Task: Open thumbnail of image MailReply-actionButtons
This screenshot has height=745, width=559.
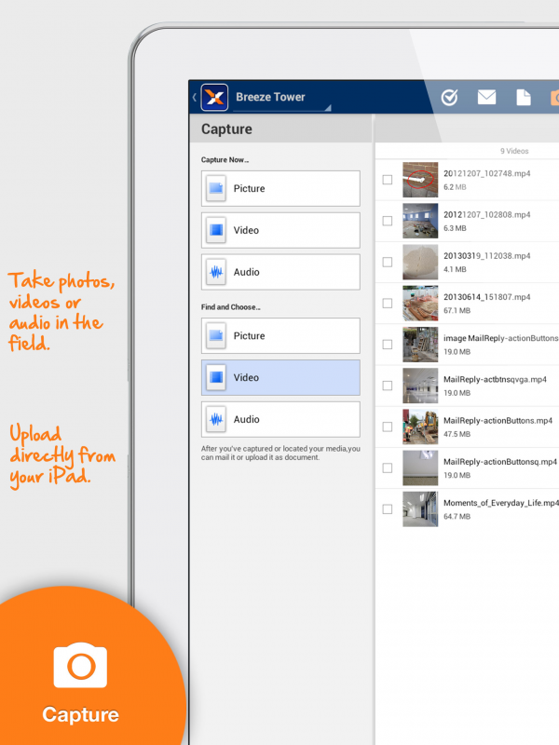Action: pyautogui.click(x=420, y=345)
